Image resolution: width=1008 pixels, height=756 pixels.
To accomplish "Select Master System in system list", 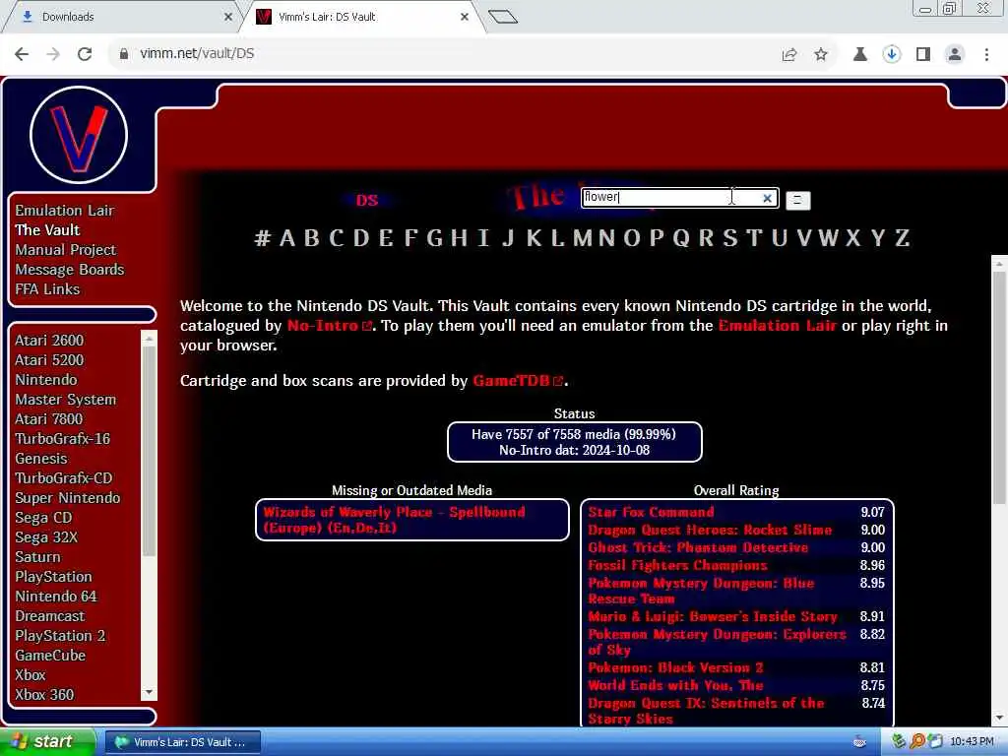I will [x=66, y=400].
